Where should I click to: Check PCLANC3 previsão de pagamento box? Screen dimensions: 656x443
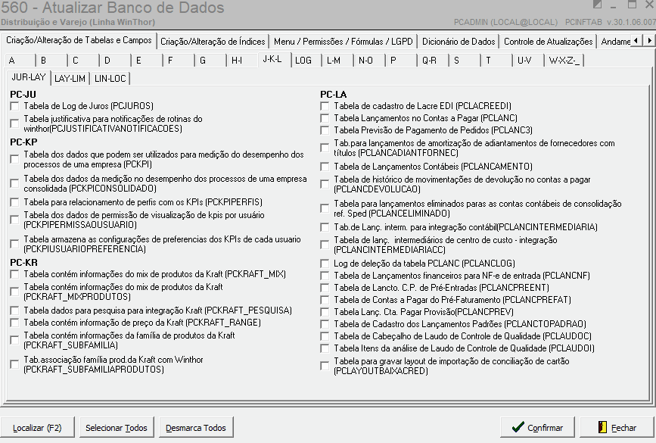325,131
